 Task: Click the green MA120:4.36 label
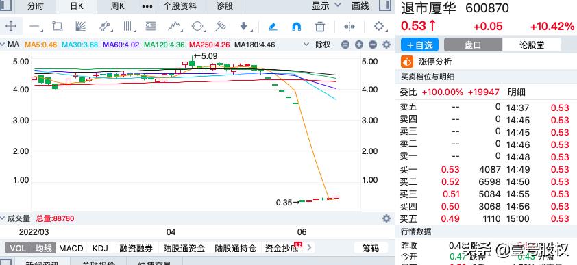click(x=164, y=45)
